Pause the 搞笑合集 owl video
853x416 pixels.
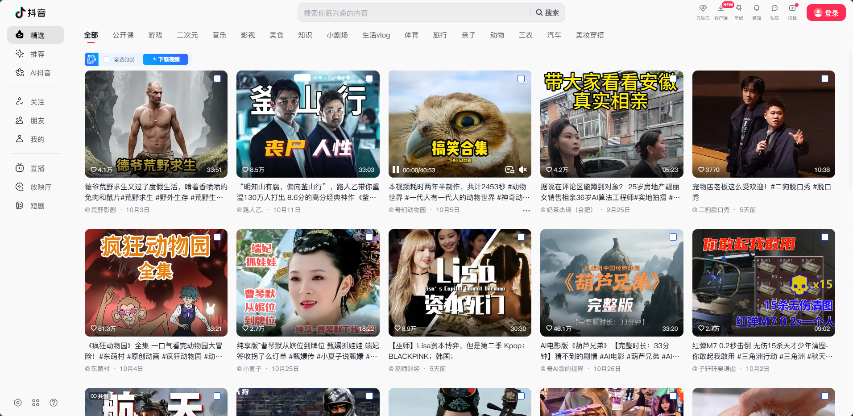click(395, 170)
